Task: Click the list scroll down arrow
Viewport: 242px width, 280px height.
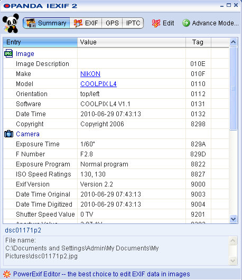Action: tap(234, 219)
